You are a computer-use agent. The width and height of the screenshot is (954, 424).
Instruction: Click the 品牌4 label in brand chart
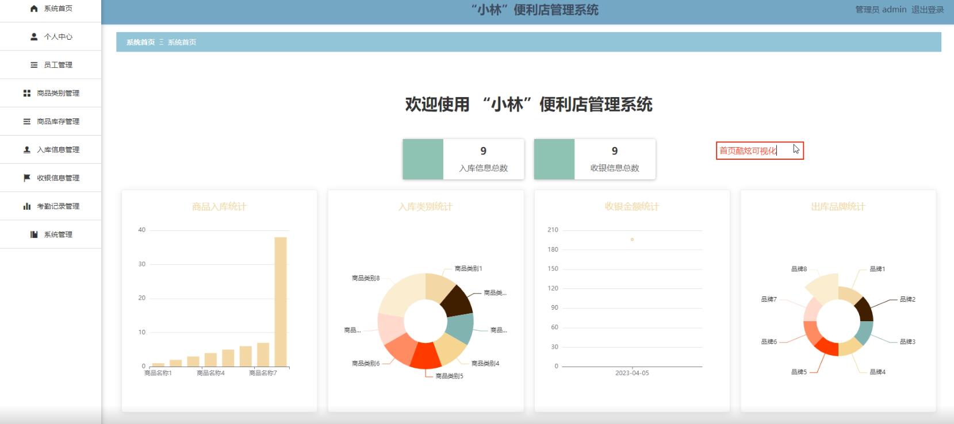click(x=878, y=372)
